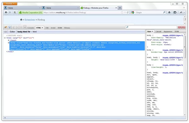Expand the highlighted body node
Viewport: 189px width, 123px height.
(9, 43)
